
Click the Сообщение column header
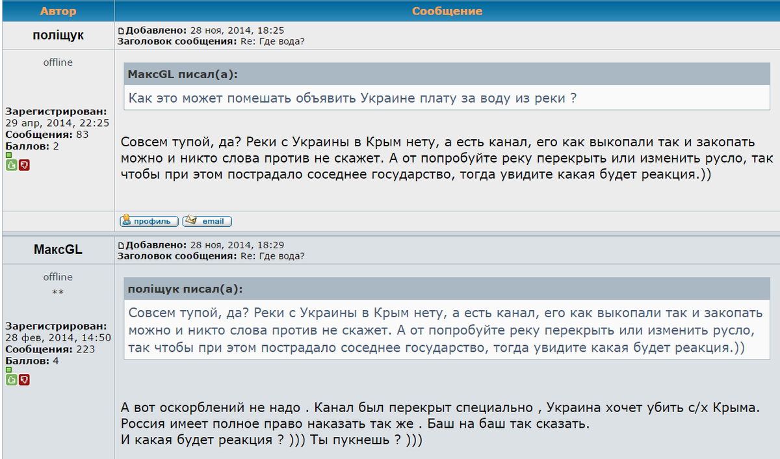coord(447,11)
